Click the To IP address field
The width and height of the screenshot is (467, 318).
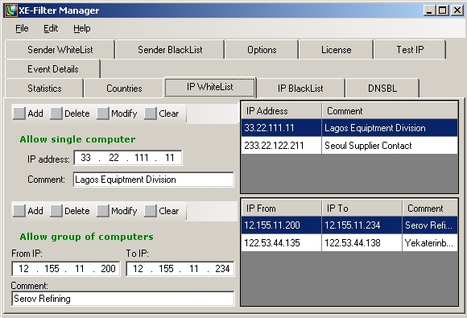point(180,269)
